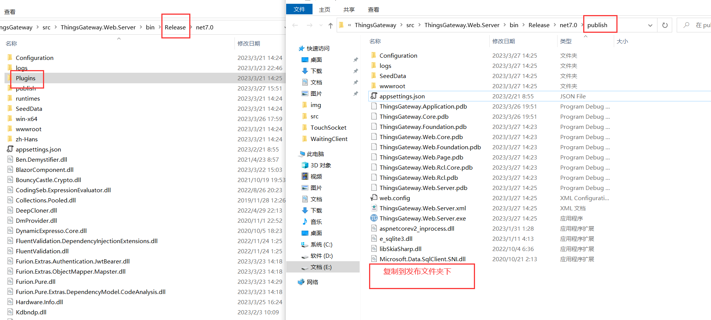Open the 文件 menu tab
Screen dimensions: 711x320
pyautogui.click(x=299, y=9)
